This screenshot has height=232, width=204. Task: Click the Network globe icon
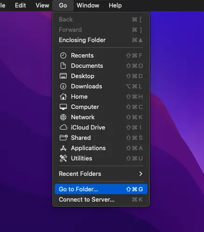pyautogui.click(x=63, y=117)
